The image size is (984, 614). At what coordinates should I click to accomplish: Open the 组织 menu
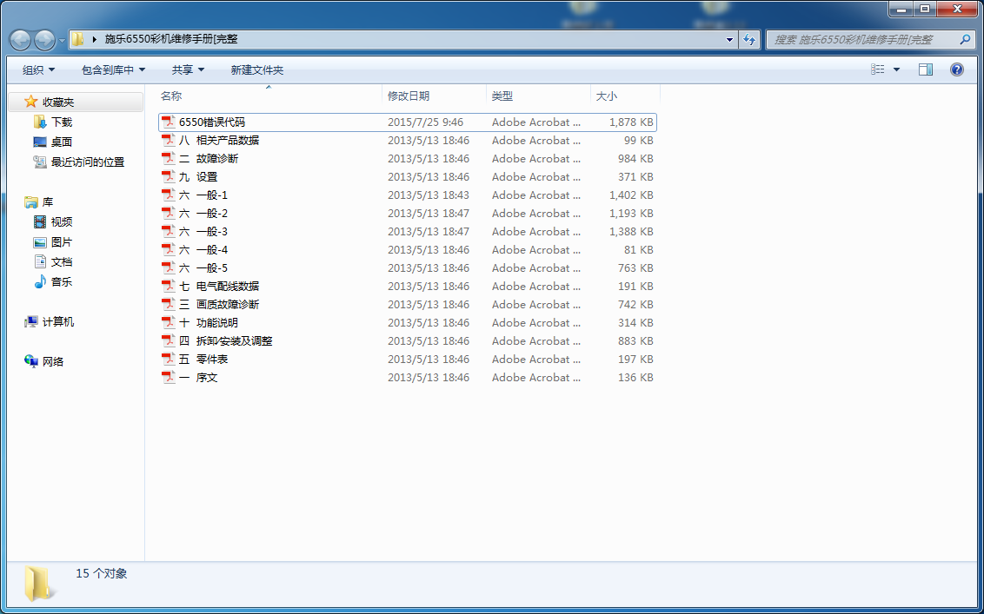point(38,69)
